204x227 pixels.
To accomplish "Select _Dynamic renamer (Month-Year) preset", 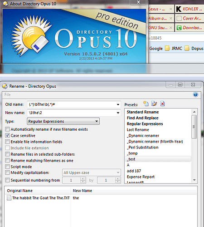I will point(155,142).
